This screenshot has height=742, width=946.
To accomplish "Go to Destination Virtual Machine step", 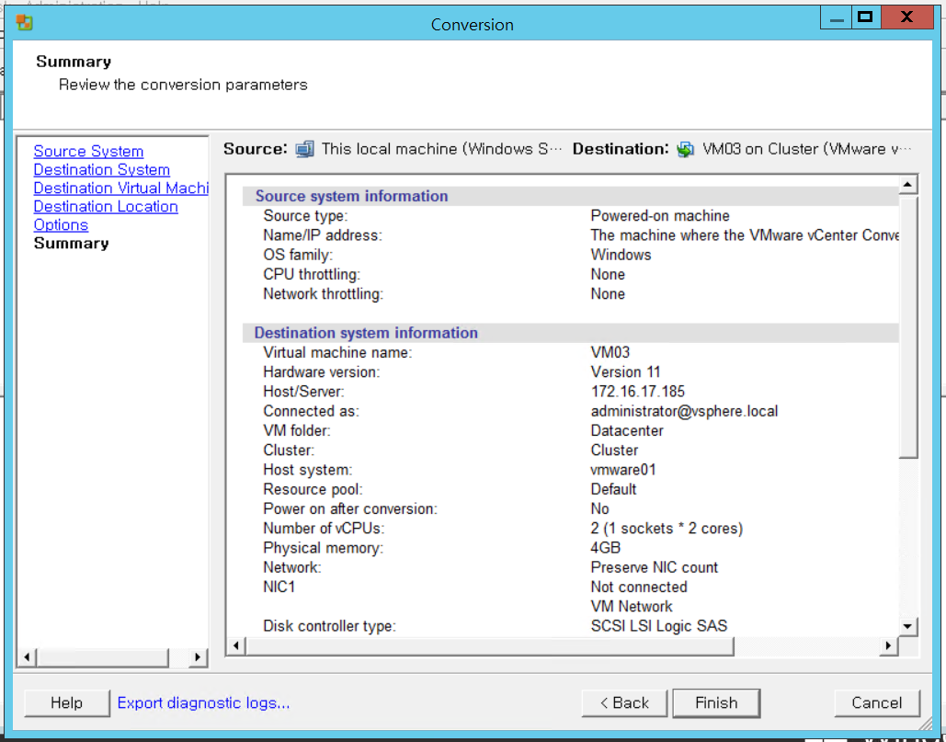I will coord(120,188).
